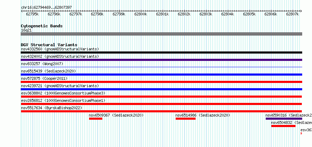Click the 16q21 band label
Screen dimensions: 312x147
(26, 30)
